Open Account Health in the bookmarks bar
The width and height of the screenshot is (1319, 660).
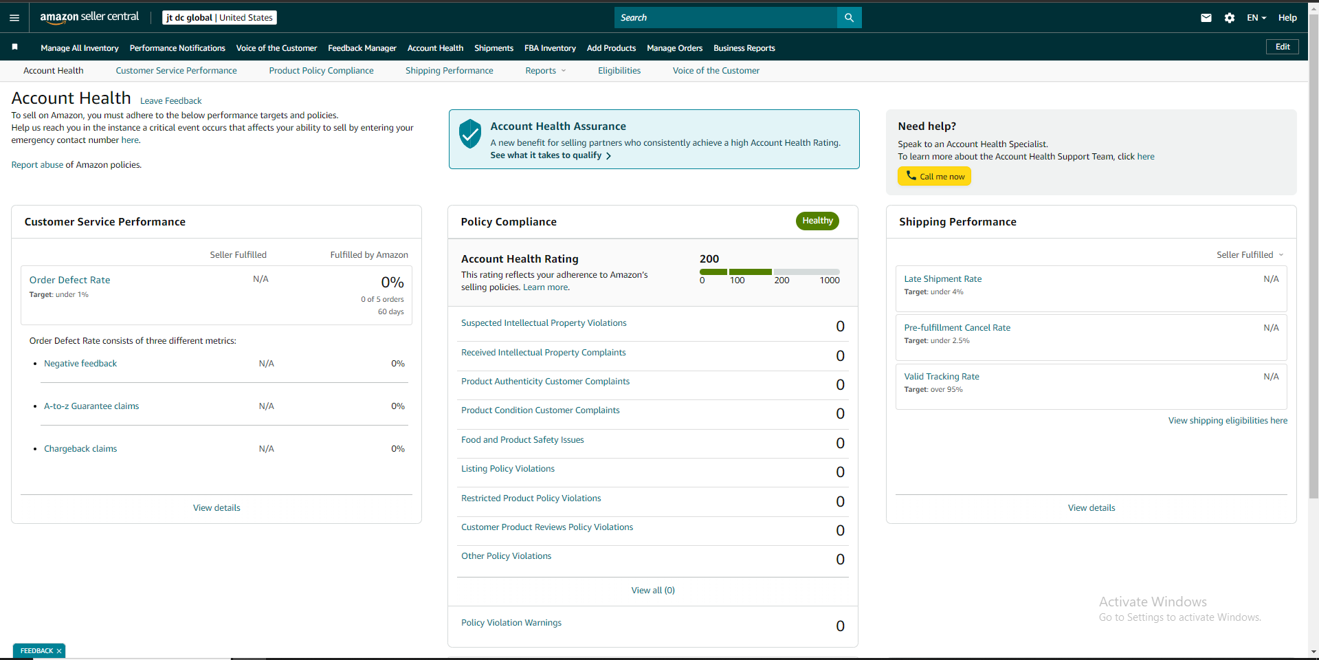coord(435,48)
